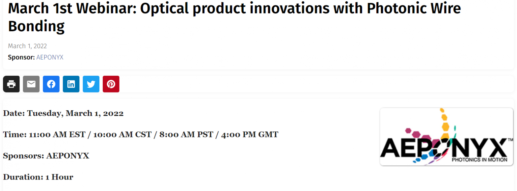The image size is (517, 191).
Task: Share the page on LinkedIn
Action: [71, 84]
